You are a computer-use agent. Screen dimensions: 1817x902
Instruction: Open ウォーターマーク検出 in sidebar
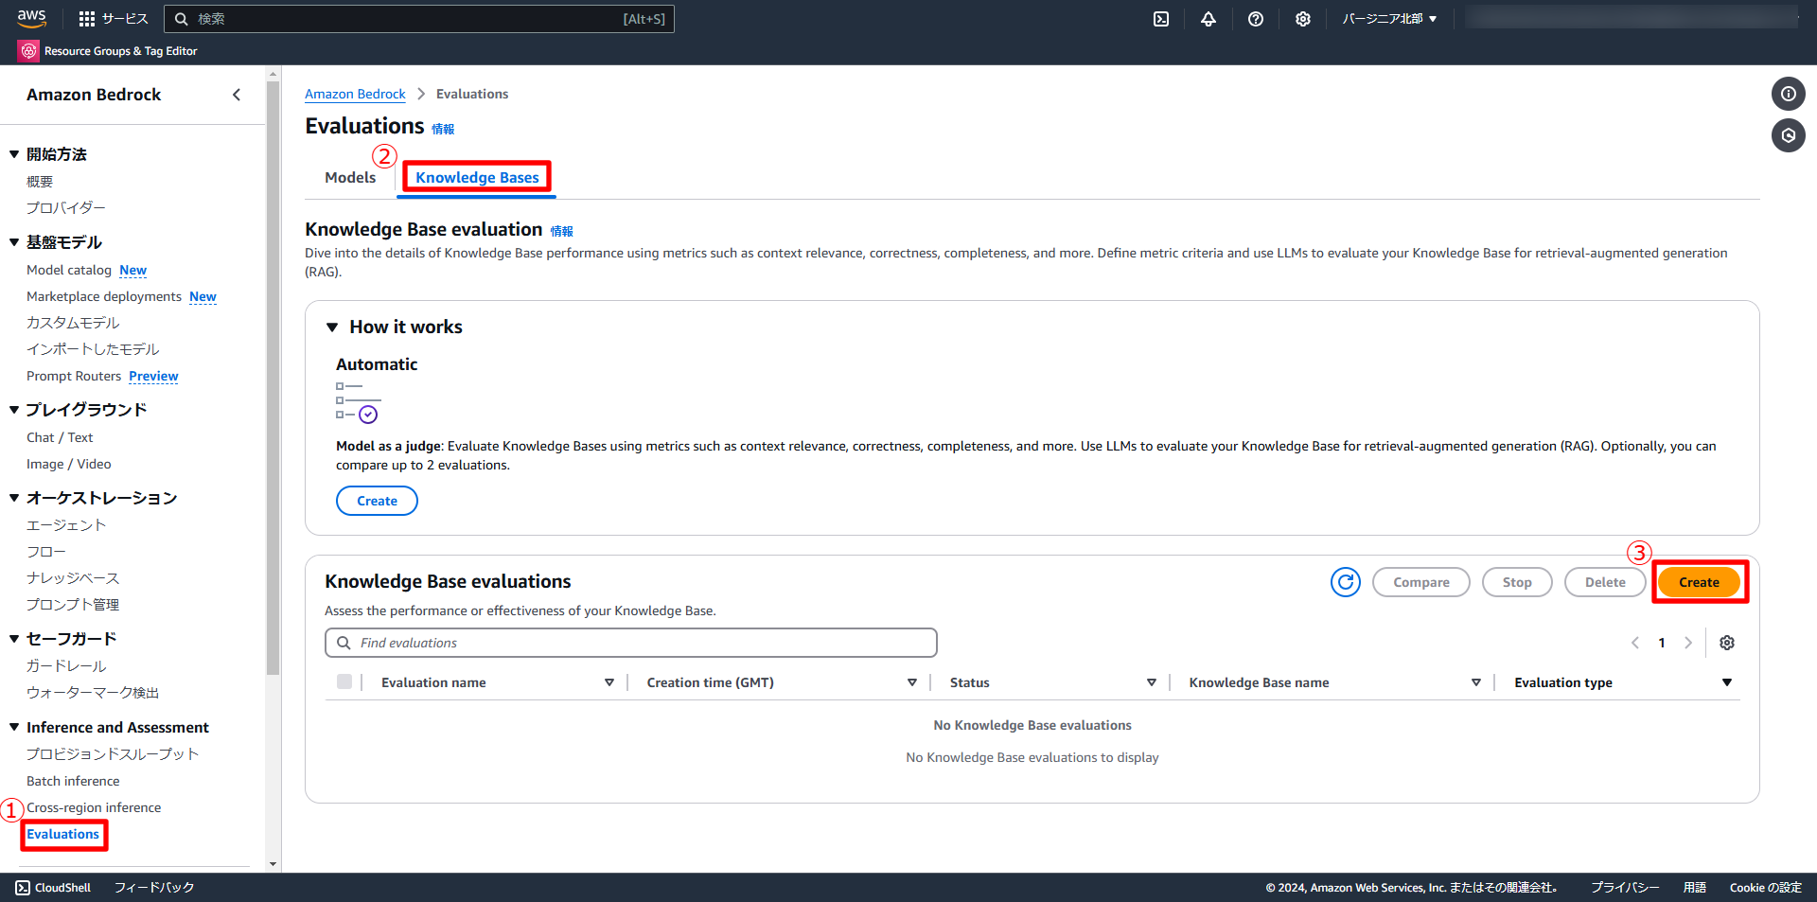pos(93,693)
